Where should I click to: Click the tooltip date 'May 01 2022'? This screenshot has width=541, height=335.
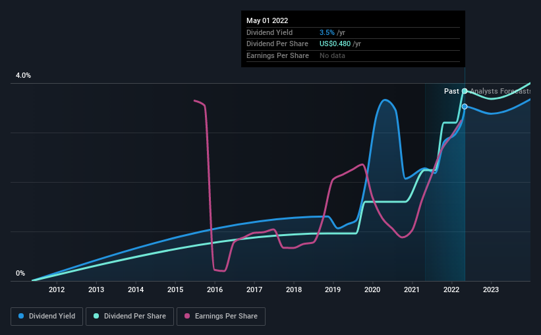click(267, 20)
